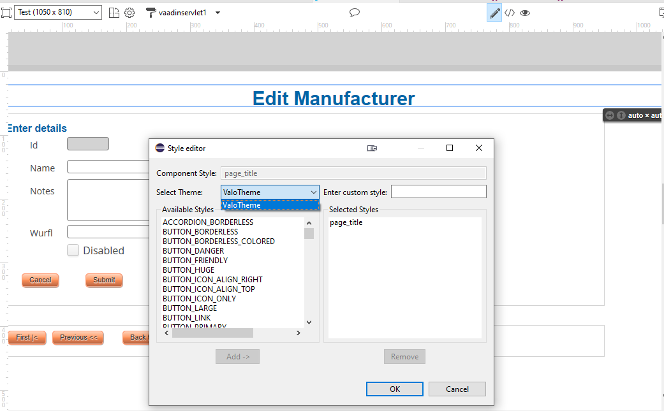Choose BUTTON_DANGER in Available Styles
This screenshot has height=411, width=664.
coord(194,251)
